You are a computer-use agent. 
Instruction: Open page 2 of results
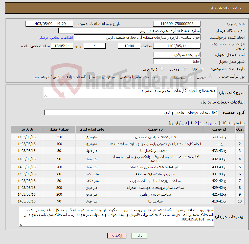pos(196,123)
